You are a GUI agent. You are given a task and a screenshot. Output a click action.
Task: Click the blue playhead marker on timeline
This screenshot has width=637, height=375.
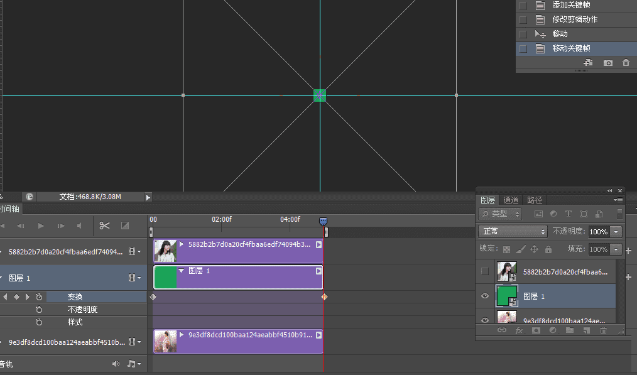tap(323, 221)
